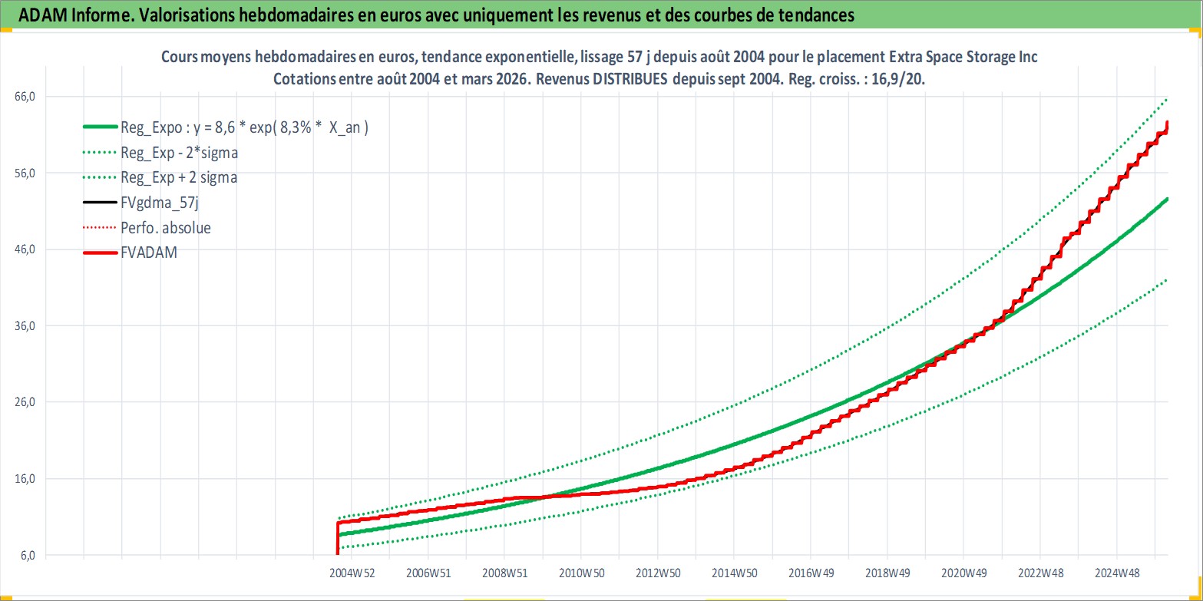Click chart title line Cours moyens hebdomadaires
The height and width of the screenshot is (601, 1203).
(x=600, y=58)
